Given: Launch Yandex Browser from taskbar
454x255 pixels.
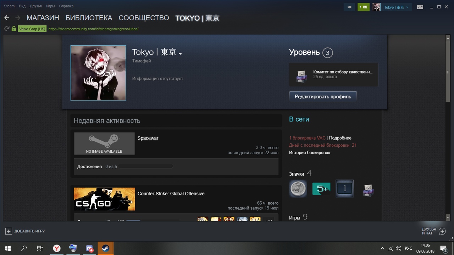Looking at the screenshot, I should [x=57, y=248].
